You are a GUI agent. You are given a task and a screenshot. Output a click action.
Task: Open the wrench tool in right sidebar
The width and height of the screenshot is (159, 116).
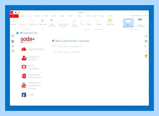click(146, 36)
